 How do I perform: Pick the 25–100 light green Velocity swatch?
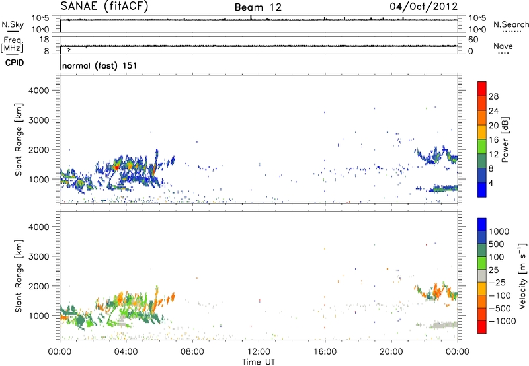pyautogui.click(x=482, y=263)
